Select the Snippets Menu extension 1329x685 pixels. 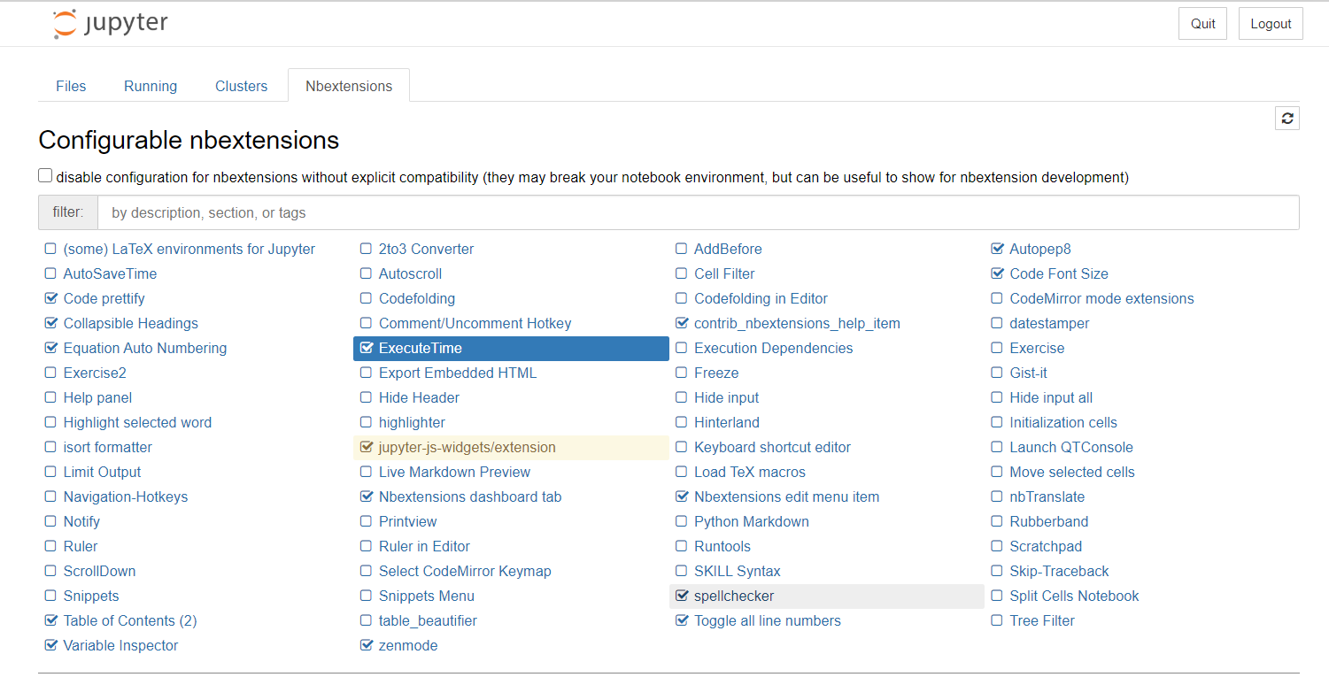pyautogui.click(x=427, y=596)
